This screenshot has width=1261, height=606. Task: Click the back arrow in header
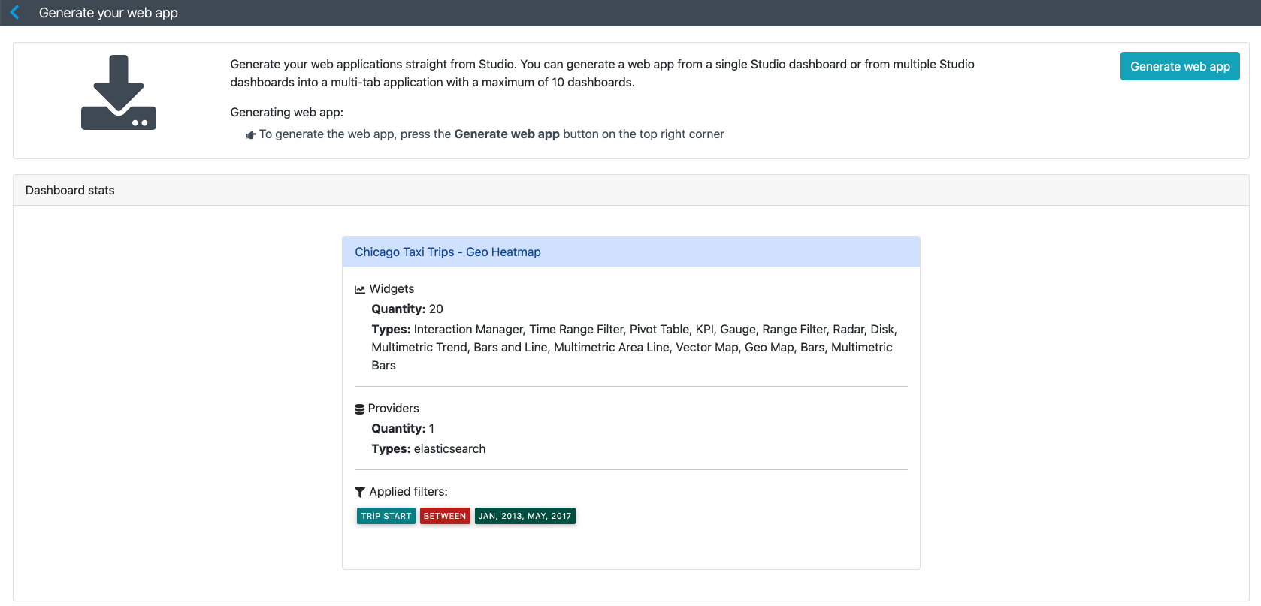(15, 13)
